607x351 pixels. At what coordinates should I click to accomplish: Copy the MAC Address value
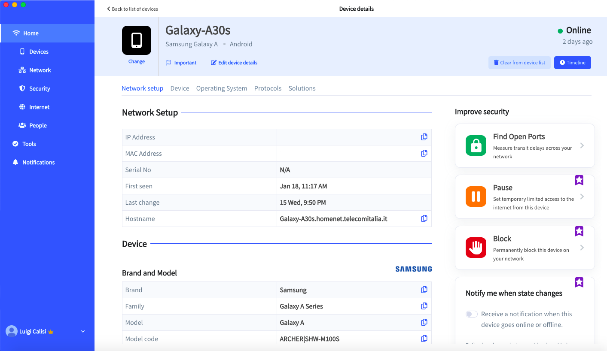coord(424,153)
